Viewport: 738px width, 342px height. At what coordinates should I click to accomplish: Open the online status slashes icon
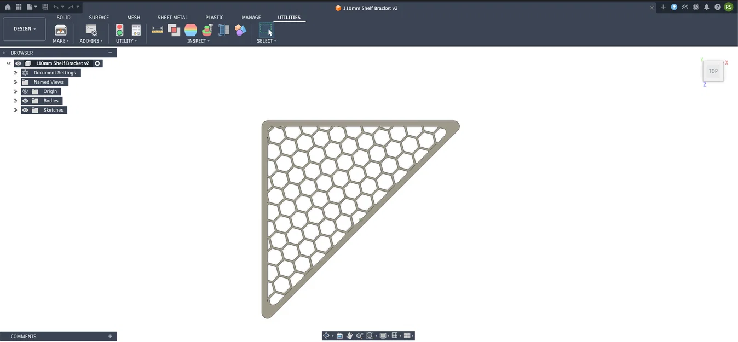point(685,7)
